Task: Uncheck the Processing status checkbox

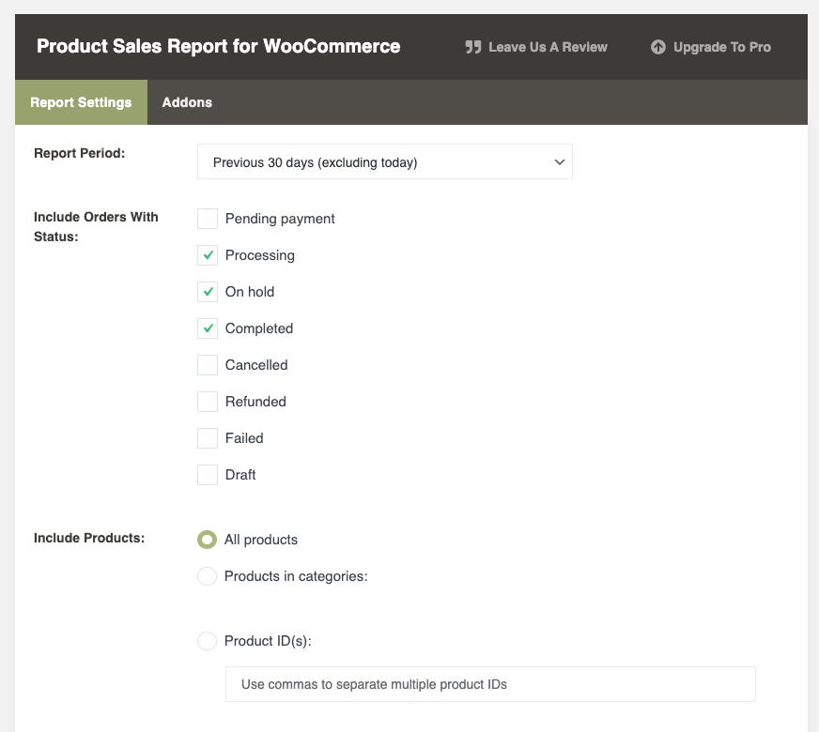Action: pos(208,255)
